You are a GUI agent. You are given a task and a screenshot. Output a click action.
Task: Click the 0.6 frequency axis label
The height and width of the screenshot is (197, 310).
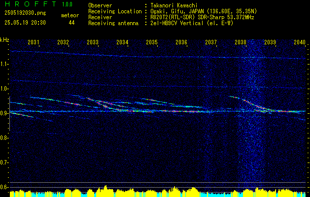pyautogui.click(x=4, y=187)
